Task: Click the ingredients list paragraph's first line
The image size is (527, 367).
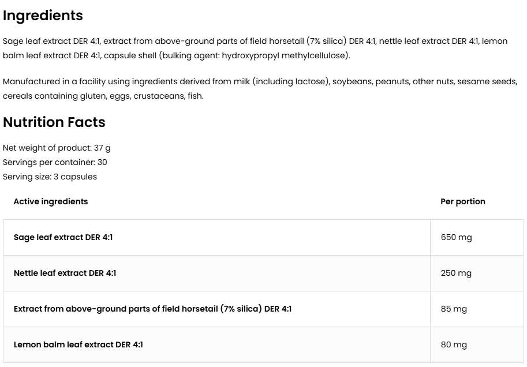Action: (x=254, y=42)
